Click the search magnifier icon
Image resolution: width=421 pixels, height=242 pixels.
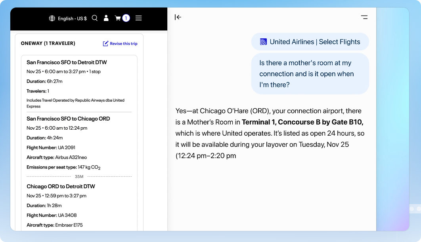coord(94,18)
